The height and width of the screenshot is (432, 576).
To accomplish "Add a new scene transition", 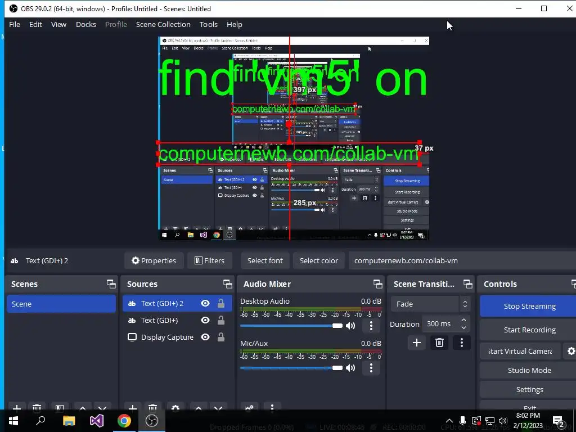I will (417, 343).
